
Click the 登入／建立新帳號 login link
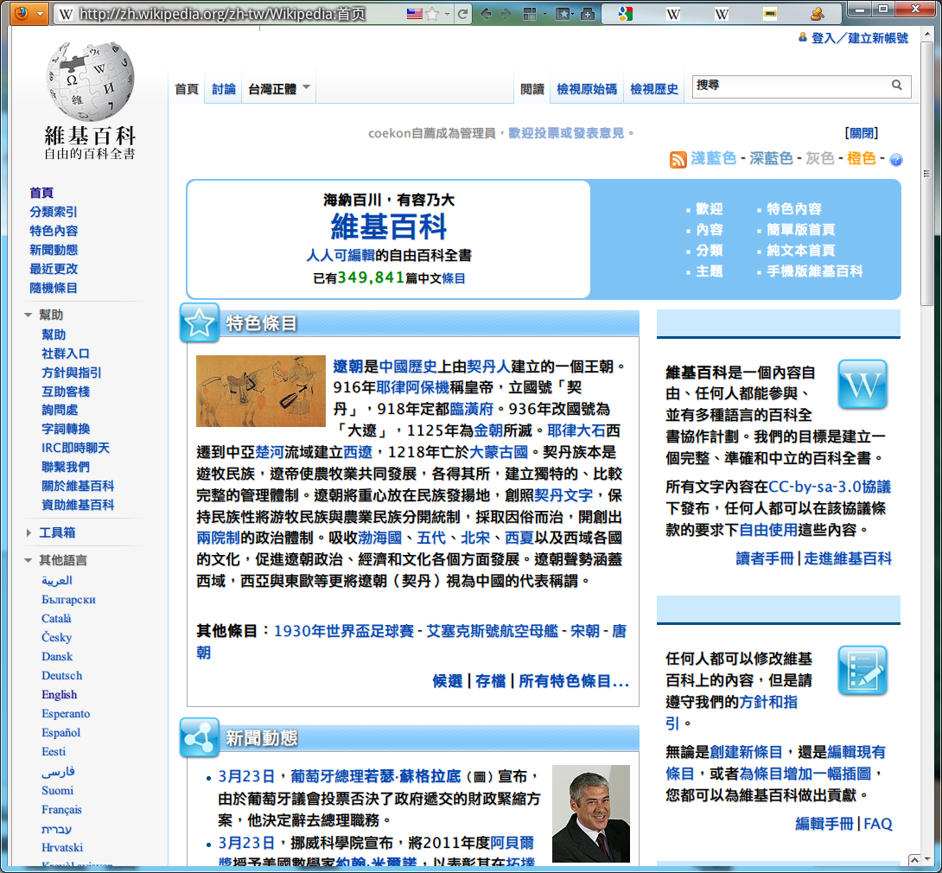tap(860, 38)
